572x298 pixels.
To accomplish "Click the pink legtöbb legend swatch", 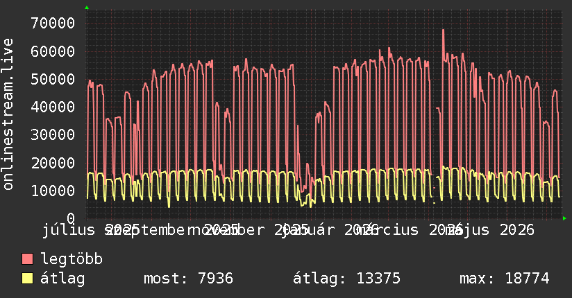I will [x=27, y=259].
